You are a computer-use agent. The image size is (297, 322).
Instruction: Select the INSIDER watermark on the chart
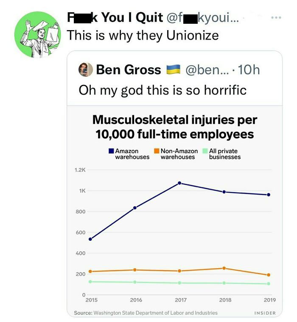click(x=265, y=313)
